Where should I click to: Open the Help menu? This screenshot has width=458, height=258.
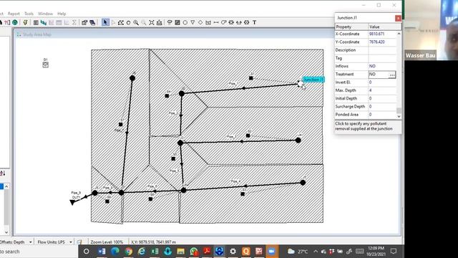(62, 14)
